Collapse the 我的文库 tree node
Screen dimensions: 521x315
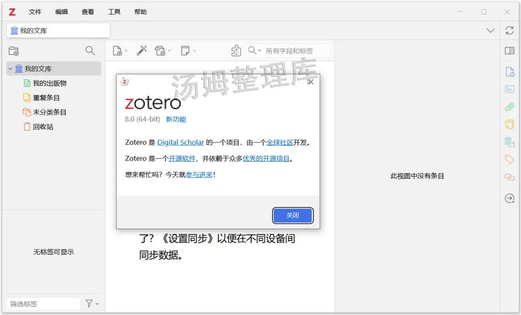coord(10,69)
